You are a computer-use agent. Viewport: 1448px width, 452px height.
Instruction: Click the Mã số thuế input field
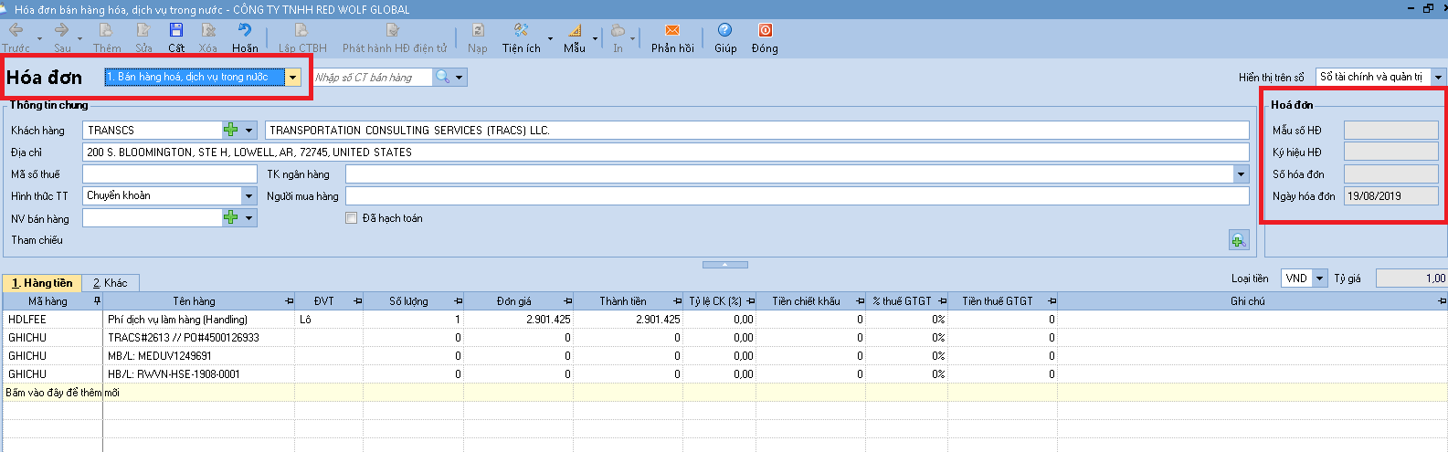[x=170, y=174]
